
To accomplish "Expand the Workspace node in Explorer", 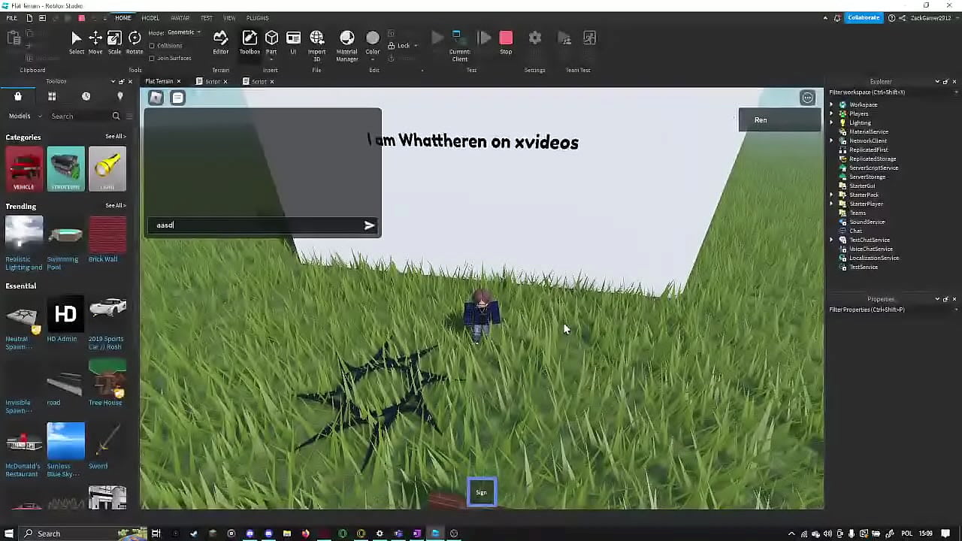I will coord(832,104).
